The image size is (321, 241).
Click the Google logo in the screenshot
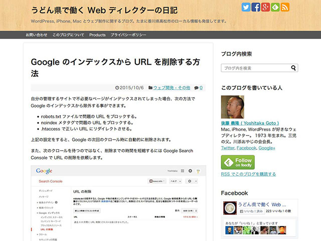44,171
